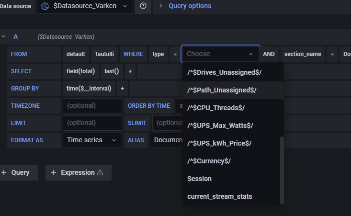Image resolution: width=351 pixels, height=216 pixels.
Task: Open the FORMAT AS Time series dropdown
Action: pos(92,140)
